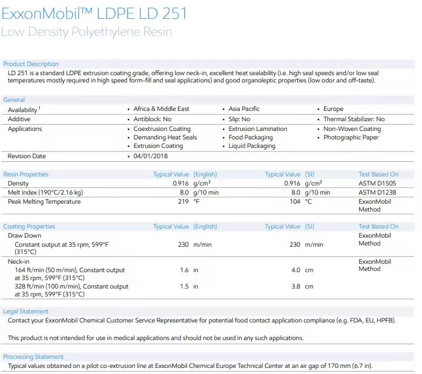Viewport: 422px width, 374px height.
Task: Open the Resin Properties section heading
Action: click(25, 175)
